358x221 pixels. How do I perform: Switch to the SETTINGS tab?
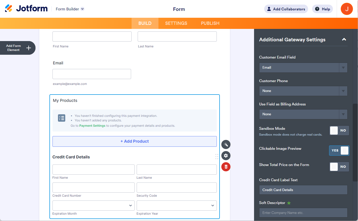pos(176,23)
